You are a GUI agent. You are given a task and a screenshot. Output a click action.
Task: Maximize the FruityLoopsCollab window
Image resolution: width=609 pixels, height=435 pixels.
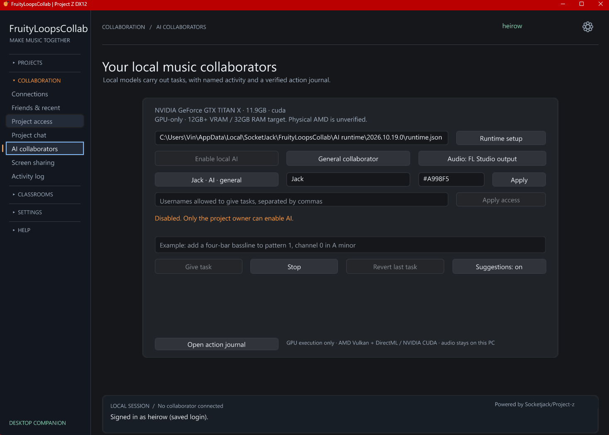pyautogui.click(x=582, y=4)
